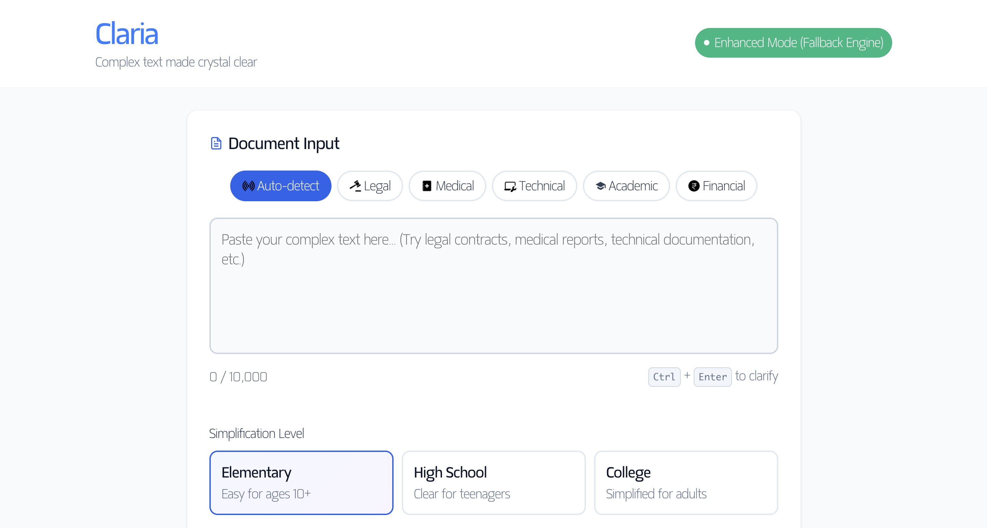Viewport: 987px width, 528px height.
Task: Click the Ctrl keyboard key hint
Action: pyautogui.click(x=664, y=377)
